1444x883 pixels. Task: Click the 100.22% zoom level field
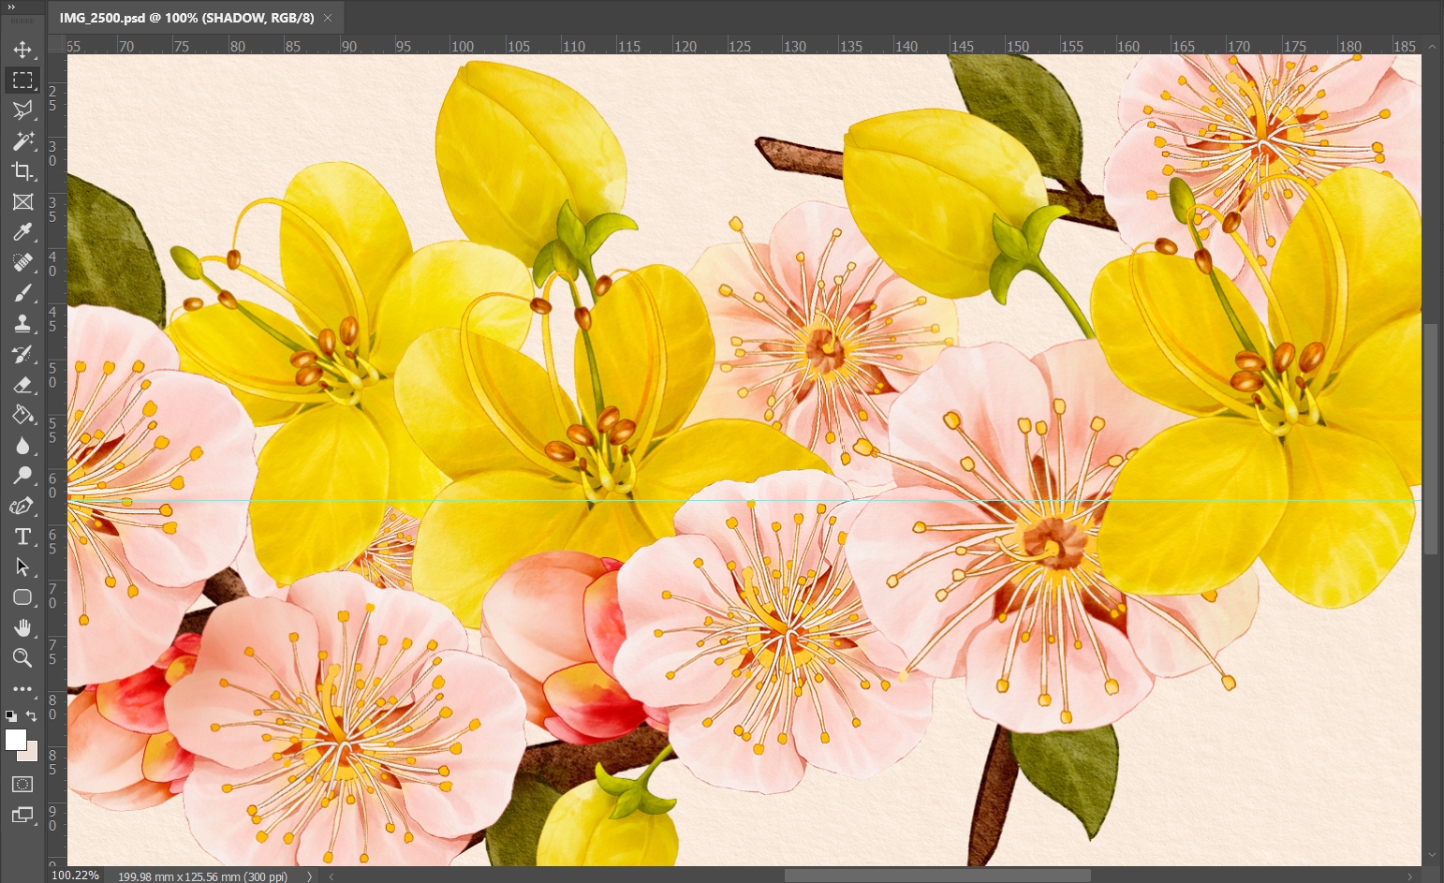click(x=76, y=876)
